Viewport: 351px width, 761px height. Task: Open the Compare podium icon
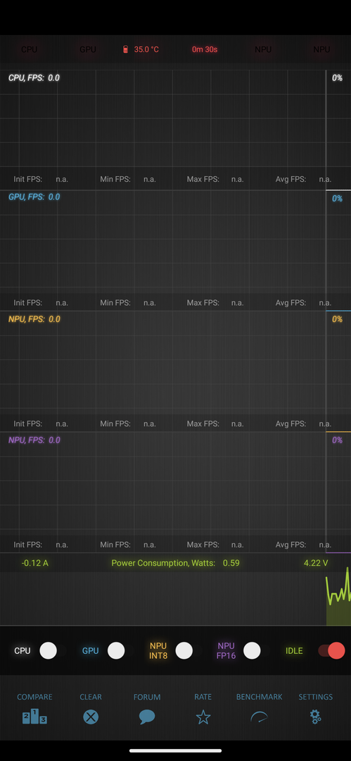click(34, 717)
